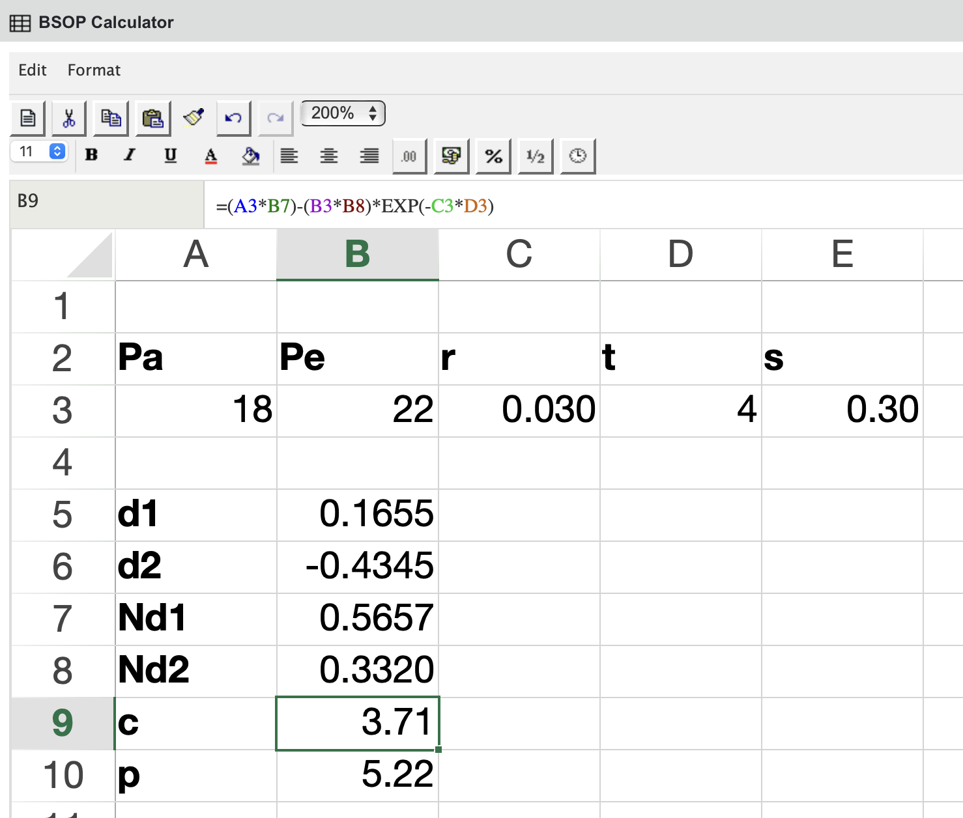The width and height of the screenshot is (963, 818).
Task: Toggle italic formatting
Action: click(x=130, y=155)
